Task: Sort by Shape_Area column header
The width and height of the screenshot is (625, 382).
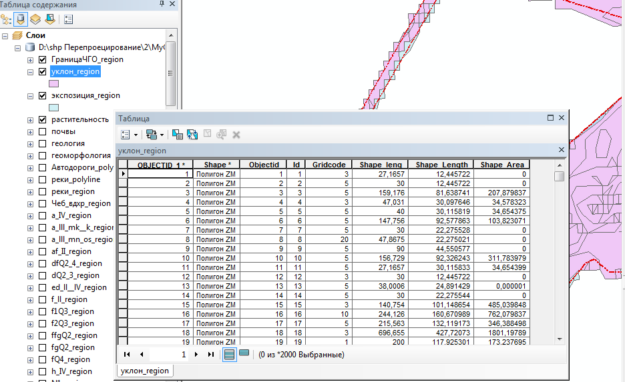Action: pos(501,165)
